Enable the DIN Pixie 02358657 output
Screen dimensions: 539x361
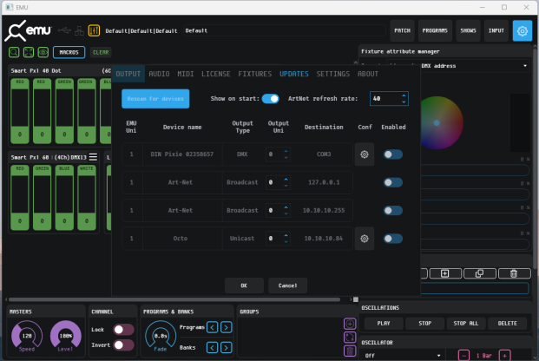393,154
